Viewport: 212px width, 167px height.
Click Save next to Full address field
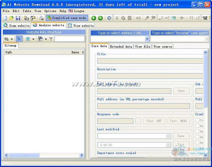[181, 91]
